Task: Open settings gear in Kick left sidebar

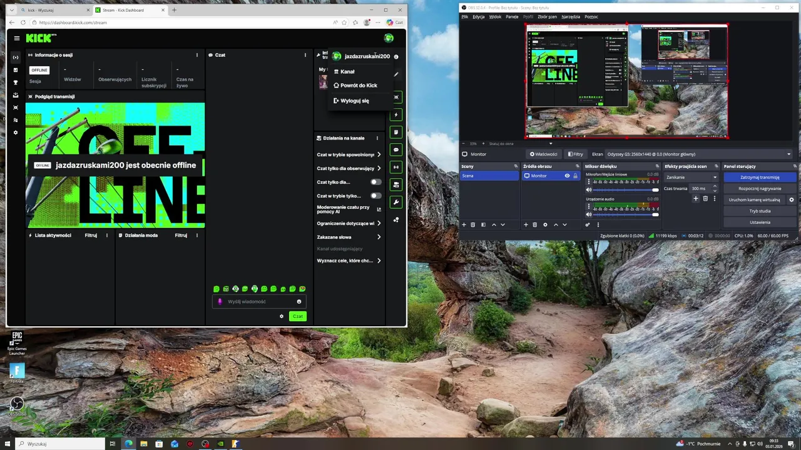Action: (16, 132)
